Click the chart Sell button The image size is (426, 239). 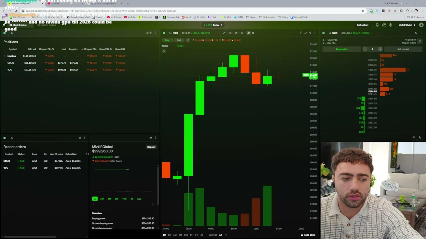[x=179, y=40]
